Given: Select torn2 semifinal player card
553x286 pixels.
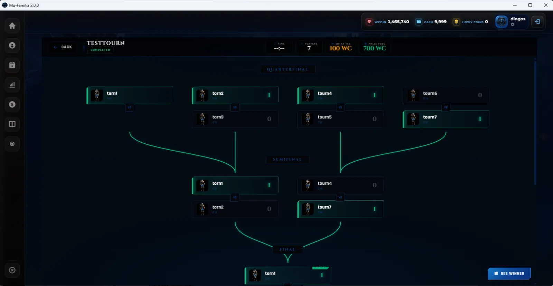Looking at the screenshot, I should 235,209.
